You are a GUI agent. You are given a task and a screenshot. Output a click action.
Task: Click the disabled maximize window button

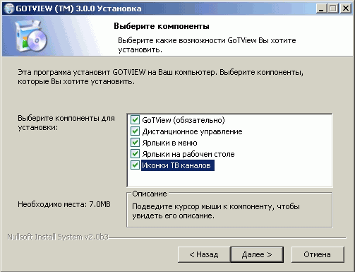tap(332, 8)
